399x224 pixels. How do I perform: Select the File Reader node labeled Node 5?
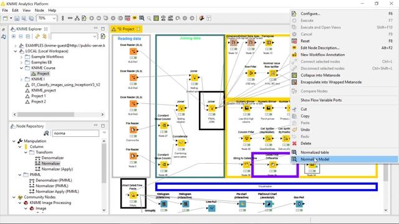pyautogui.click(x=133, y=156)
